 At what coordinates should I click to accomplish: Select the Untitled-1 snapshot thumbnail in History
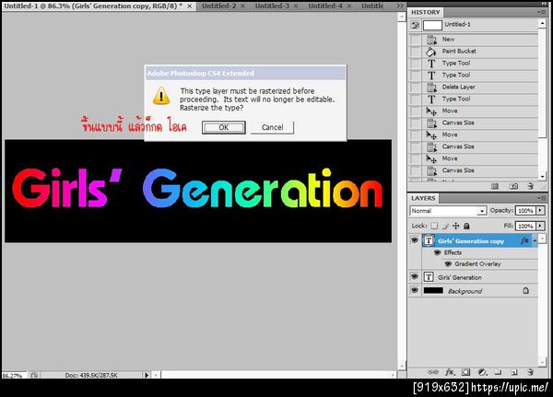coord(432,25)
